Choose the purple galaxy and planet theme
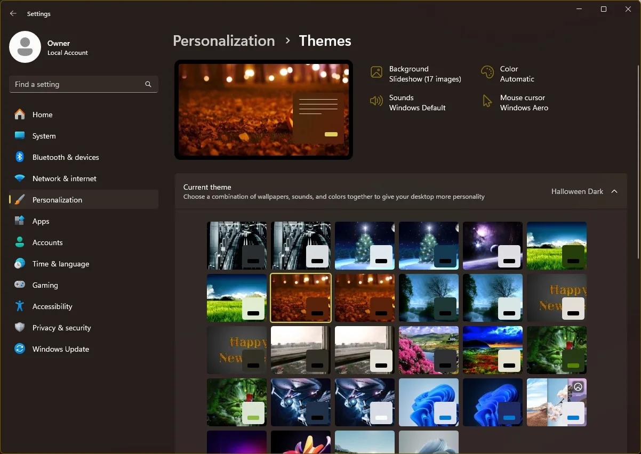Image resolution: width=641 pixels, height=454 pixels. (x=493, y=246)
